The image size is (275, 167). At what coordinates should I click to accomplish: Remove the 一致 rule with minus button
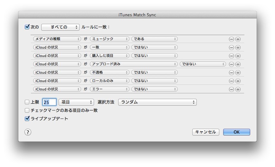click(x=232, y=48)
